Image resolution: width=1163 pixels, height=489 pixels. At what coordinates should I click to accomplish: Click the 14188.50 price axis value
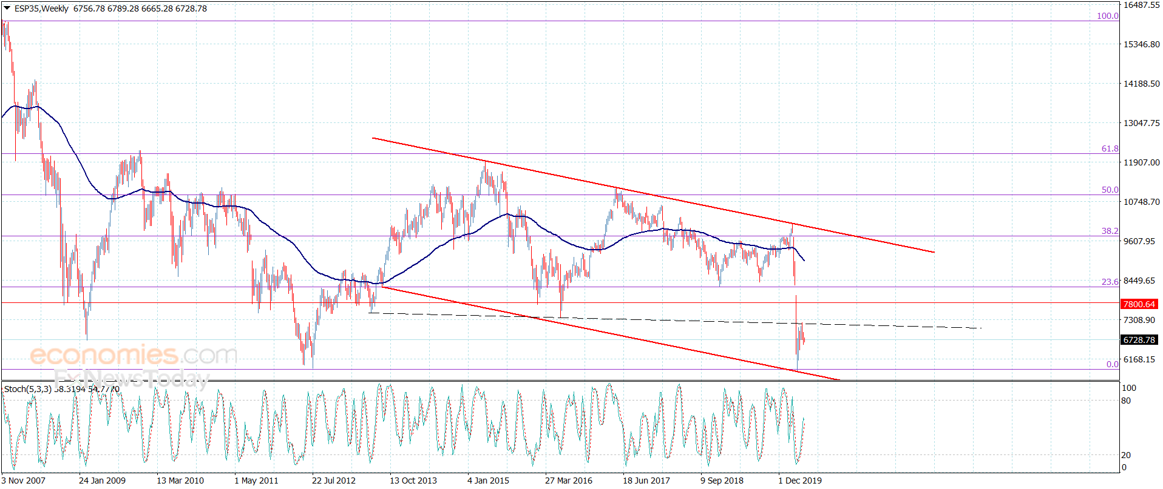click(1141, 84)
